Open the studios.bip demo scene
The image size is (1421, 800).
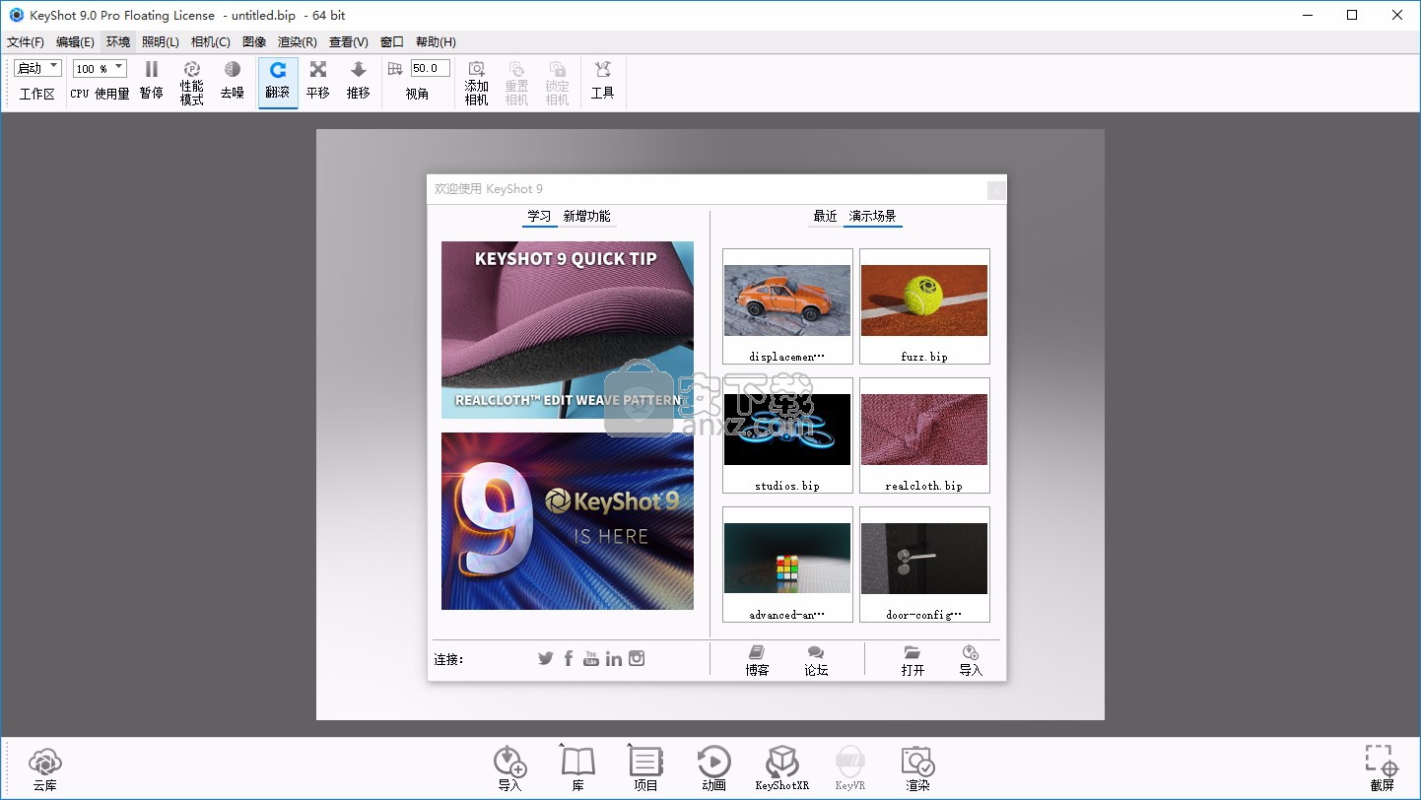pos(787,435)
